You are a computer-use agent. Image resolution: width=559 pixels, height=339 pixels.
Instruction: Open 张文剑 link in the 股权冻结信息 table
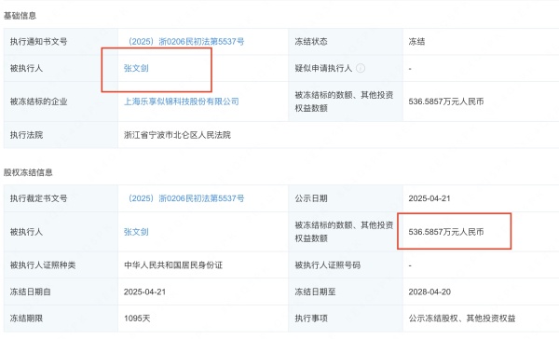[136, 232]
